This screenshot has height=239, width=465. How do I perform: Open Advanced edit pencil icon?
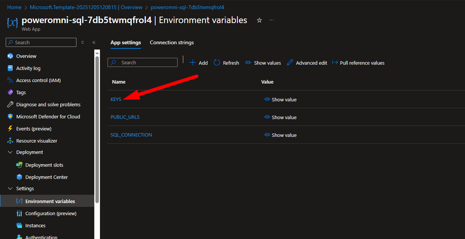click(290, 63)
